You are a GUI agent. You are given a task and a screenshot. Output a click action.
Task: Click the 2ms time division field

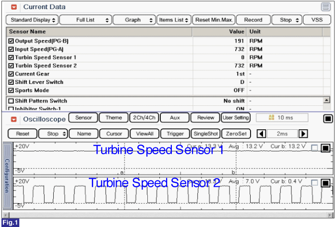282,134
